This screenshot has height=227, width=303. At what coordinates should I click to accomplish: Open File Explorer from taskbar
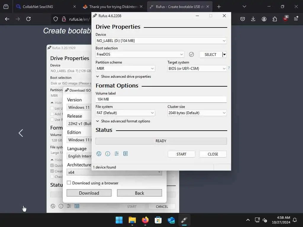click(132, 220)
